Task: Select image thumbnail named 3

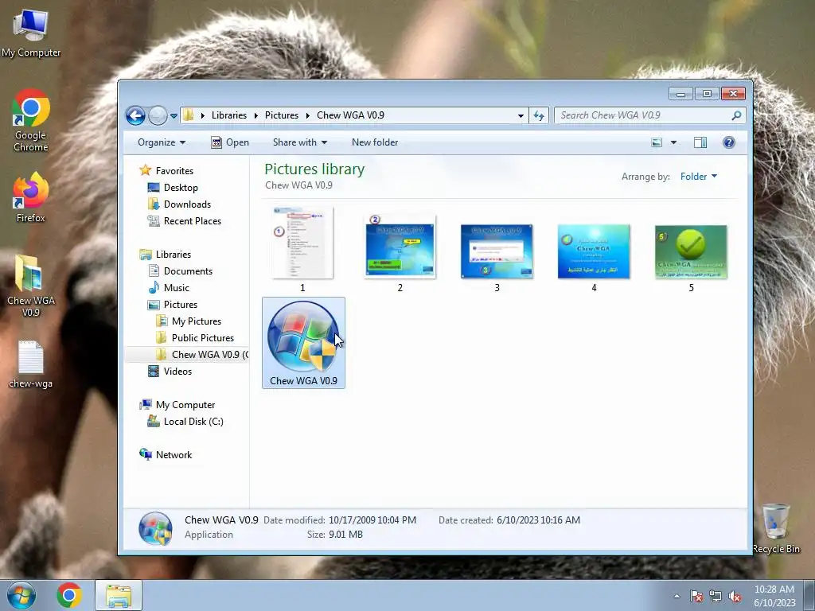Action: [x=497, y=258]
